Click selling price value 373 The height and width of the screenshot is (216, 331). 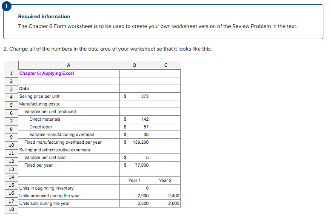click(145, 96)
